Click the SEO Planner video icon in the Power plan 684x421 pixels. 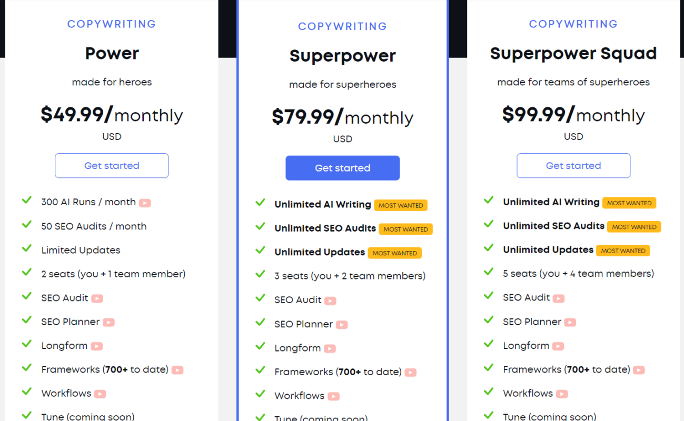(x=108, y=322)
